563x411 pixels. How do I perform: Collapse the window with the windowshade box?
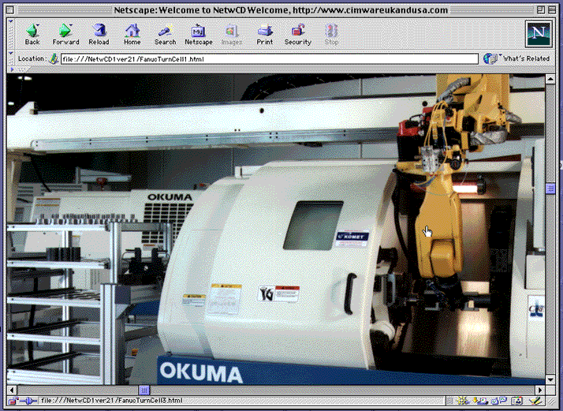[552, 10]
